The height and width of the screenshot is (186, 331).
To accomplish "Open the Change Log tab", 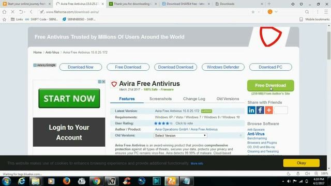I will click(x=194, y=99).
